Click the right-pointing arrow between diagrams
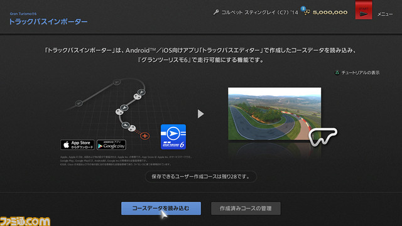Viewport: 402px width, 226px height. pyautogui.click(x=200, y=114)
